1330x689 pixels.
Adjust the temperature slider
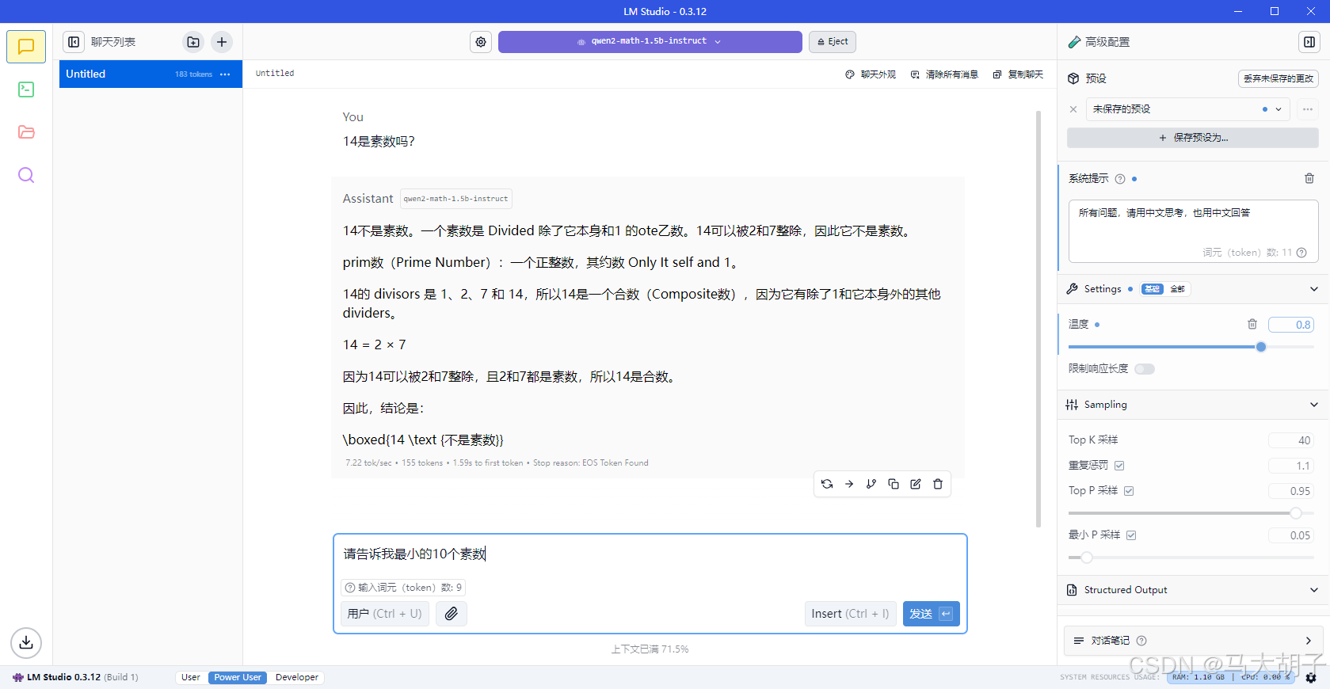(x=1261, y=347)
